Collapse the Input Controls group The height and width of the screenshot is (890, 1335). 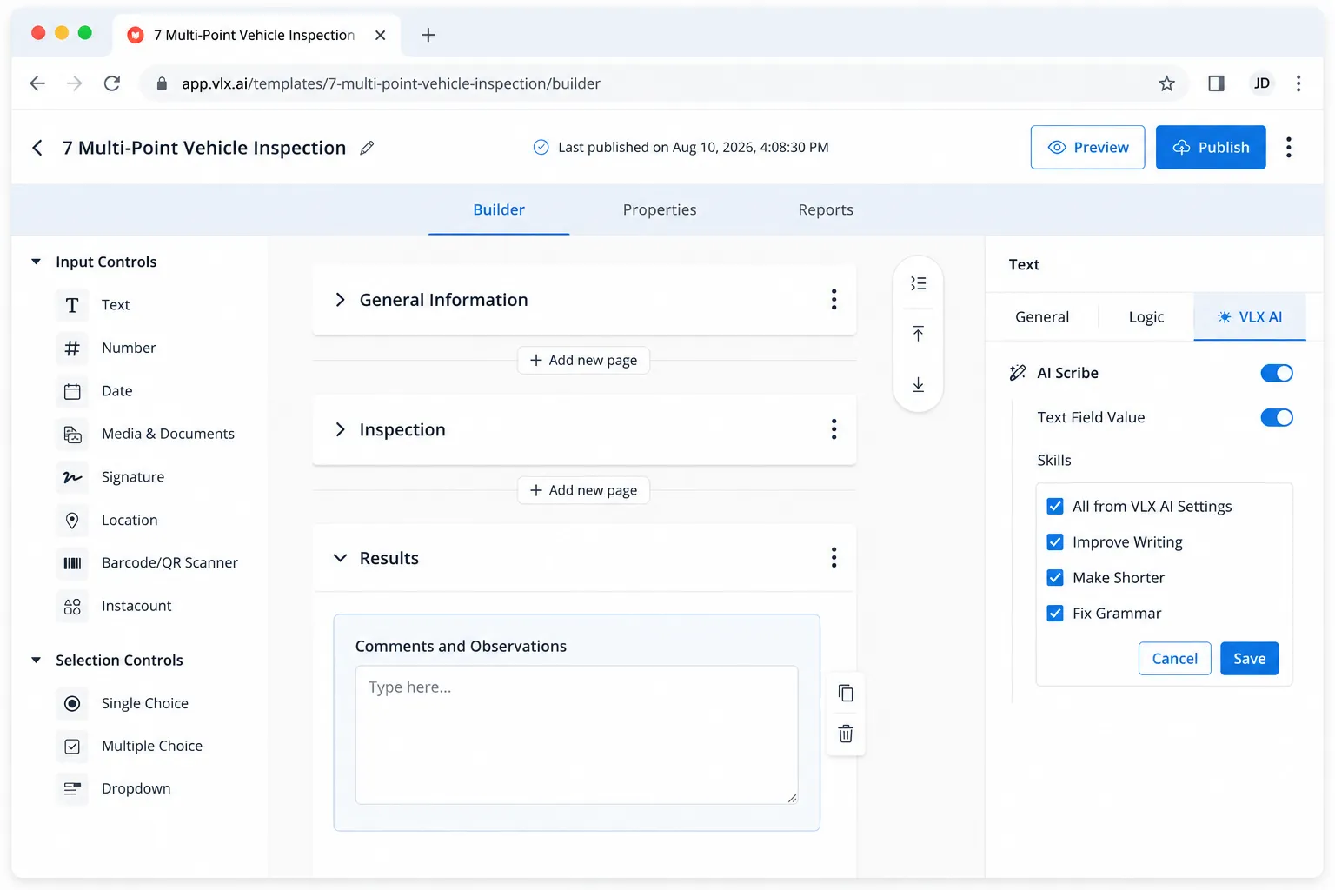pyautogui.click(x=36, y=262)
